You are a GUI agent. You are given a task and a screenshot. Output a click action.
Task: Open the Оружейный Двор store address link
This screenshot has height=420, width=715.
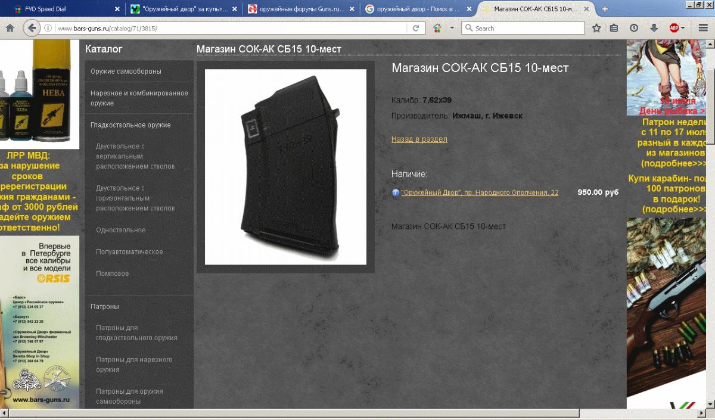[480, 192]
